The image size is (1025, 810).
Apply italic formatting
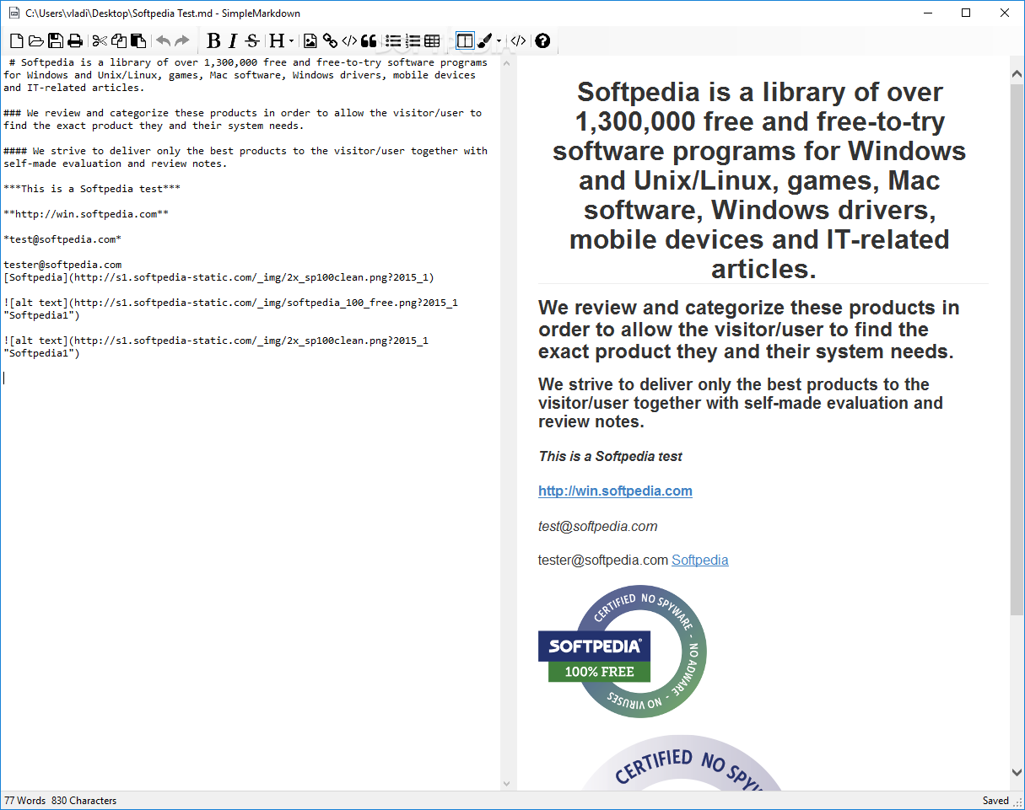233,40
